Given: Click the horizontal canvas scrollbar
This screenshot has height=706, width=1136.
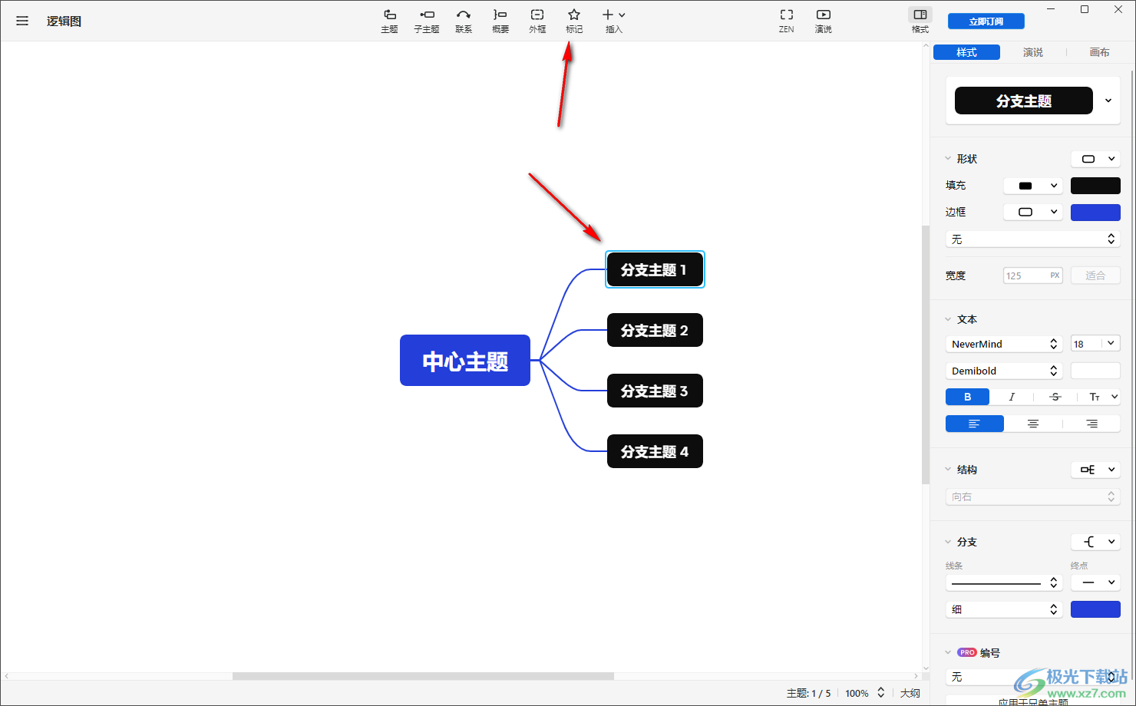Looking at the screenshot, I should coord(423,676).
